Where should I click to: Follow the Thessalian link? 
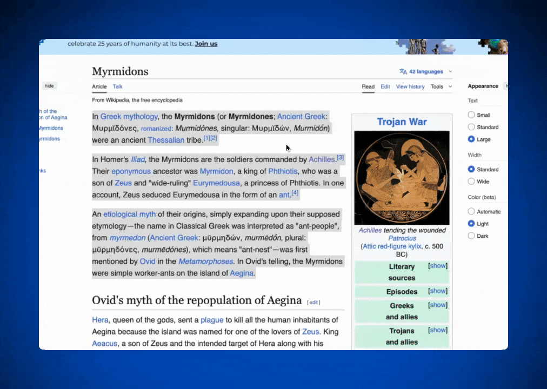coord(166,140)
